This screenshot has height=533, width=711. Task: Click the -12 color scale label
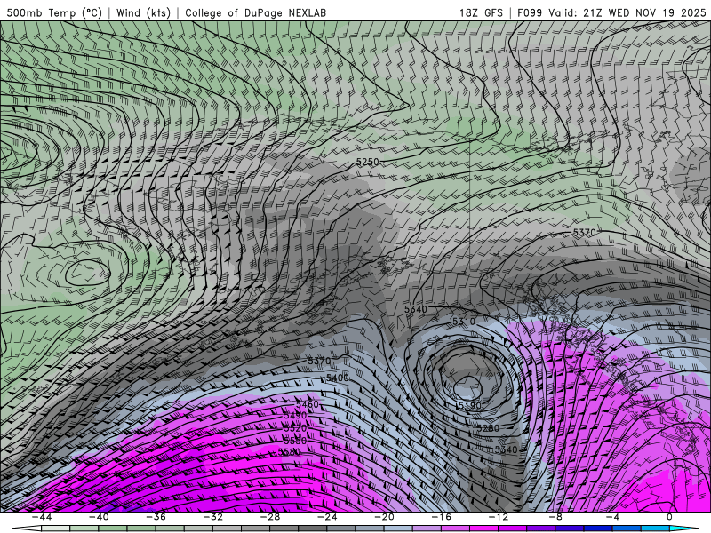499,517
